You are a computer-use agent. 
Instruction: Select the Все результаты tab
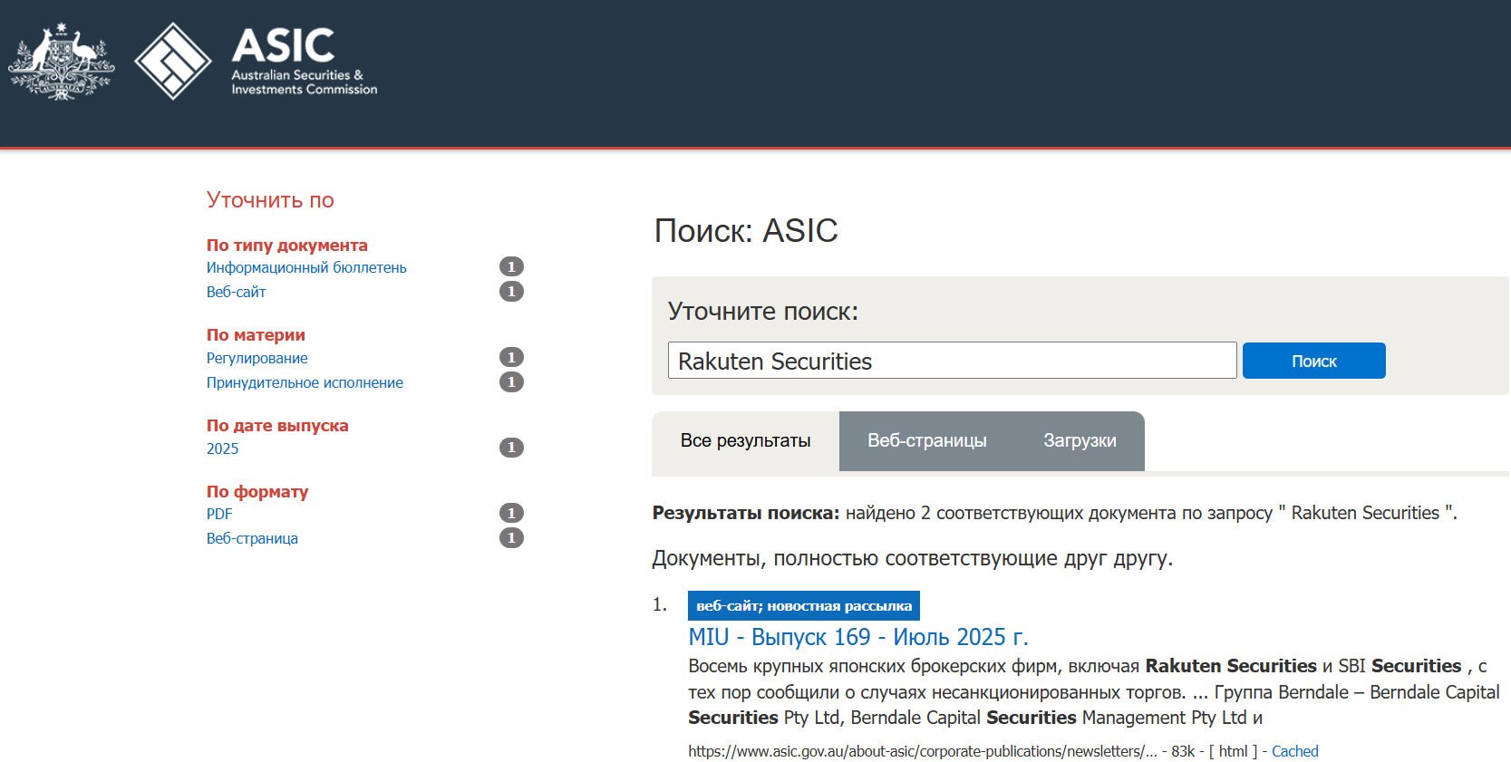pos(745,441)
